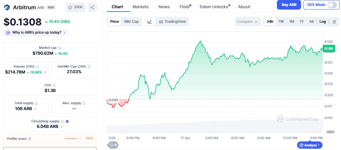This screenshot has width=341, height=150.
Task: Open the About tab
Action: point(244,7)
